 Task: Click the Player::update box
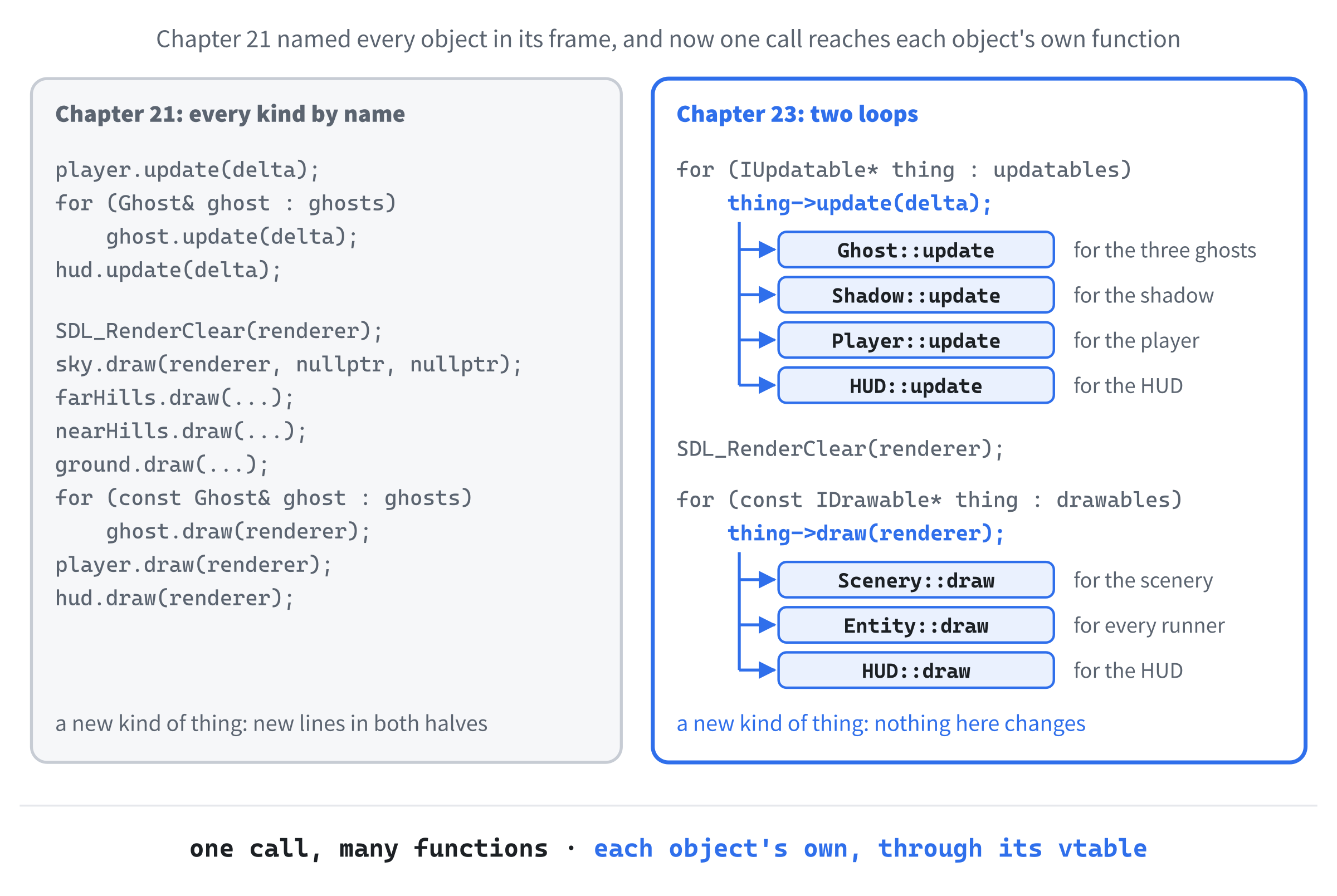916,340
